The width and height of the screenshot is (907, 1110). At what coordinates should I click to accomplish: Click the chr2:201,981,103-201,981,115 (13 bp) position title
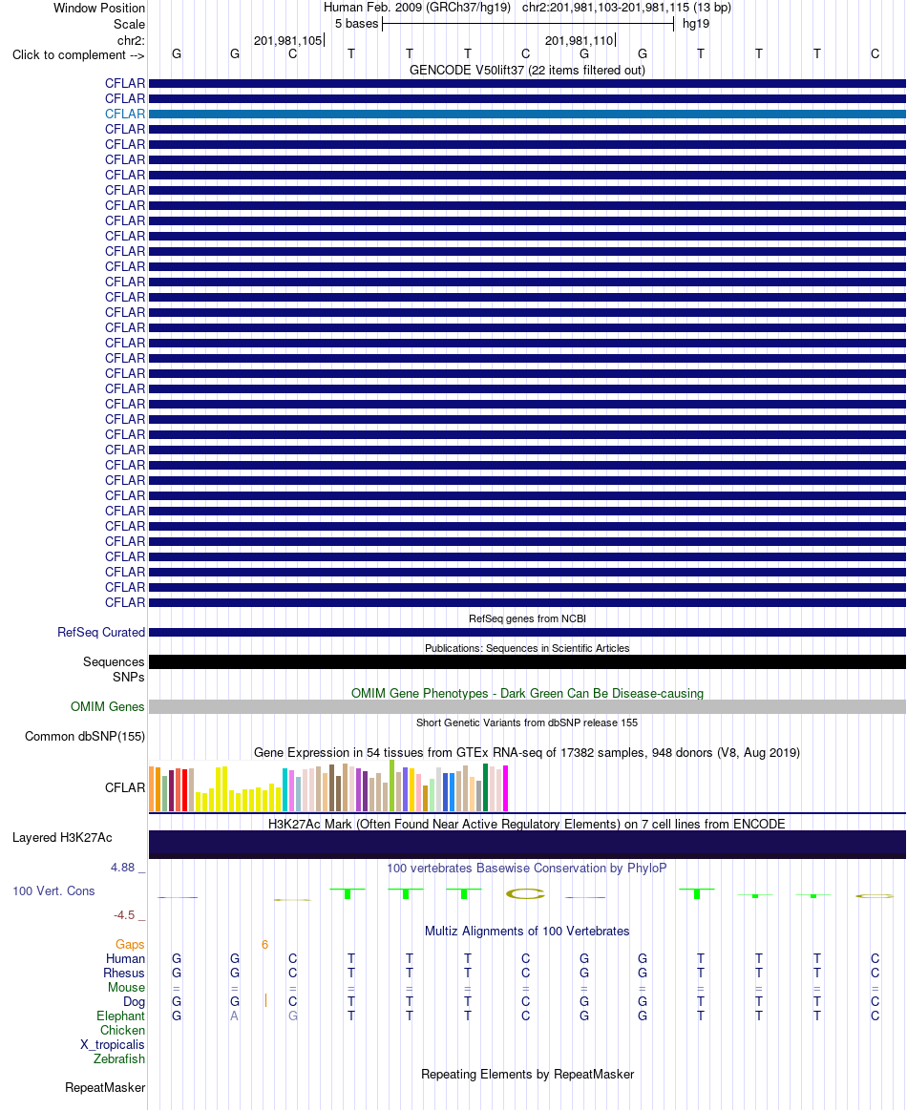tap(626, 8)
